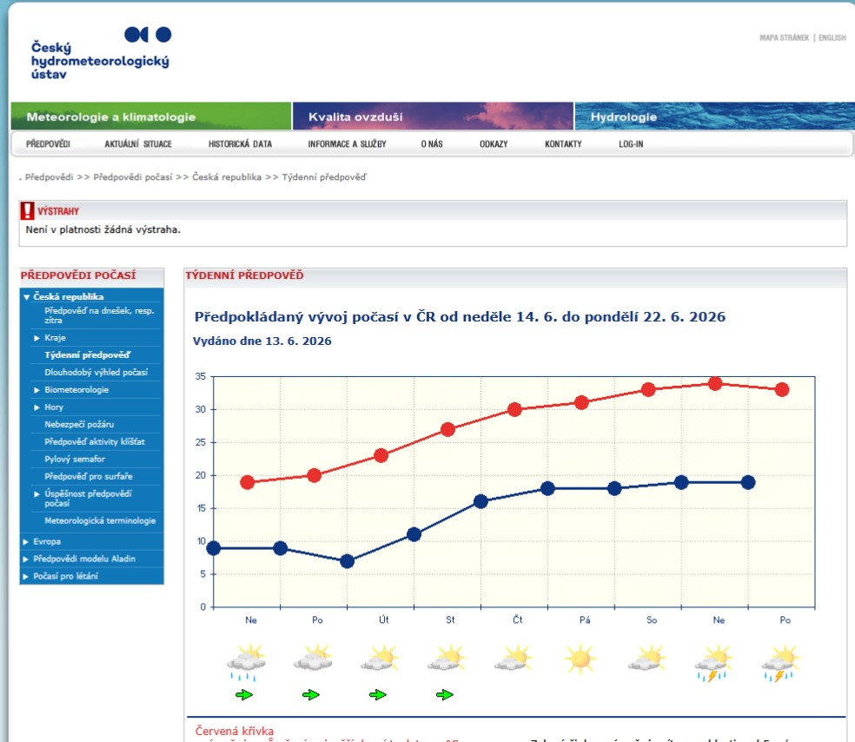Click the red exclamation warning icon
Image resolution: width=855 pixels, height=742 pixels.
[27, 210]
